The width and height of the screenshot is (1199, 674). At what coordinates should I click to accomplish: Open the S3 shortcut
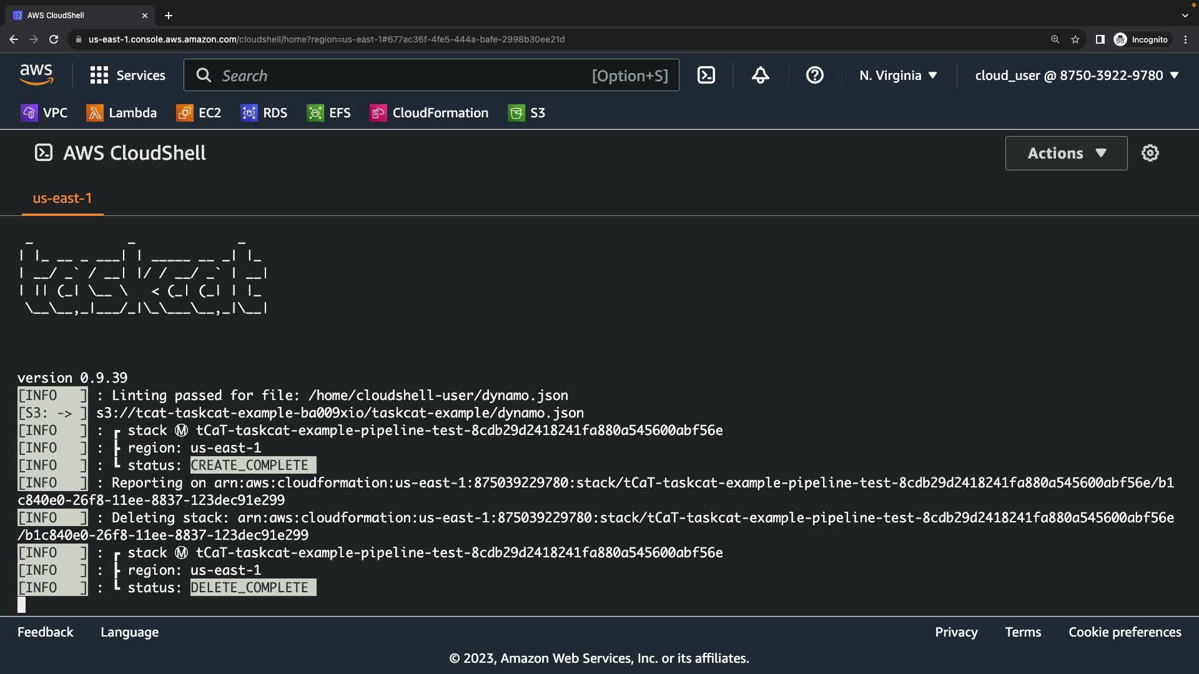[526, 113]
